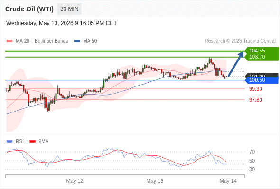Click the red 99.30 support label
The image size is (280, 189).
pos(255,89)
